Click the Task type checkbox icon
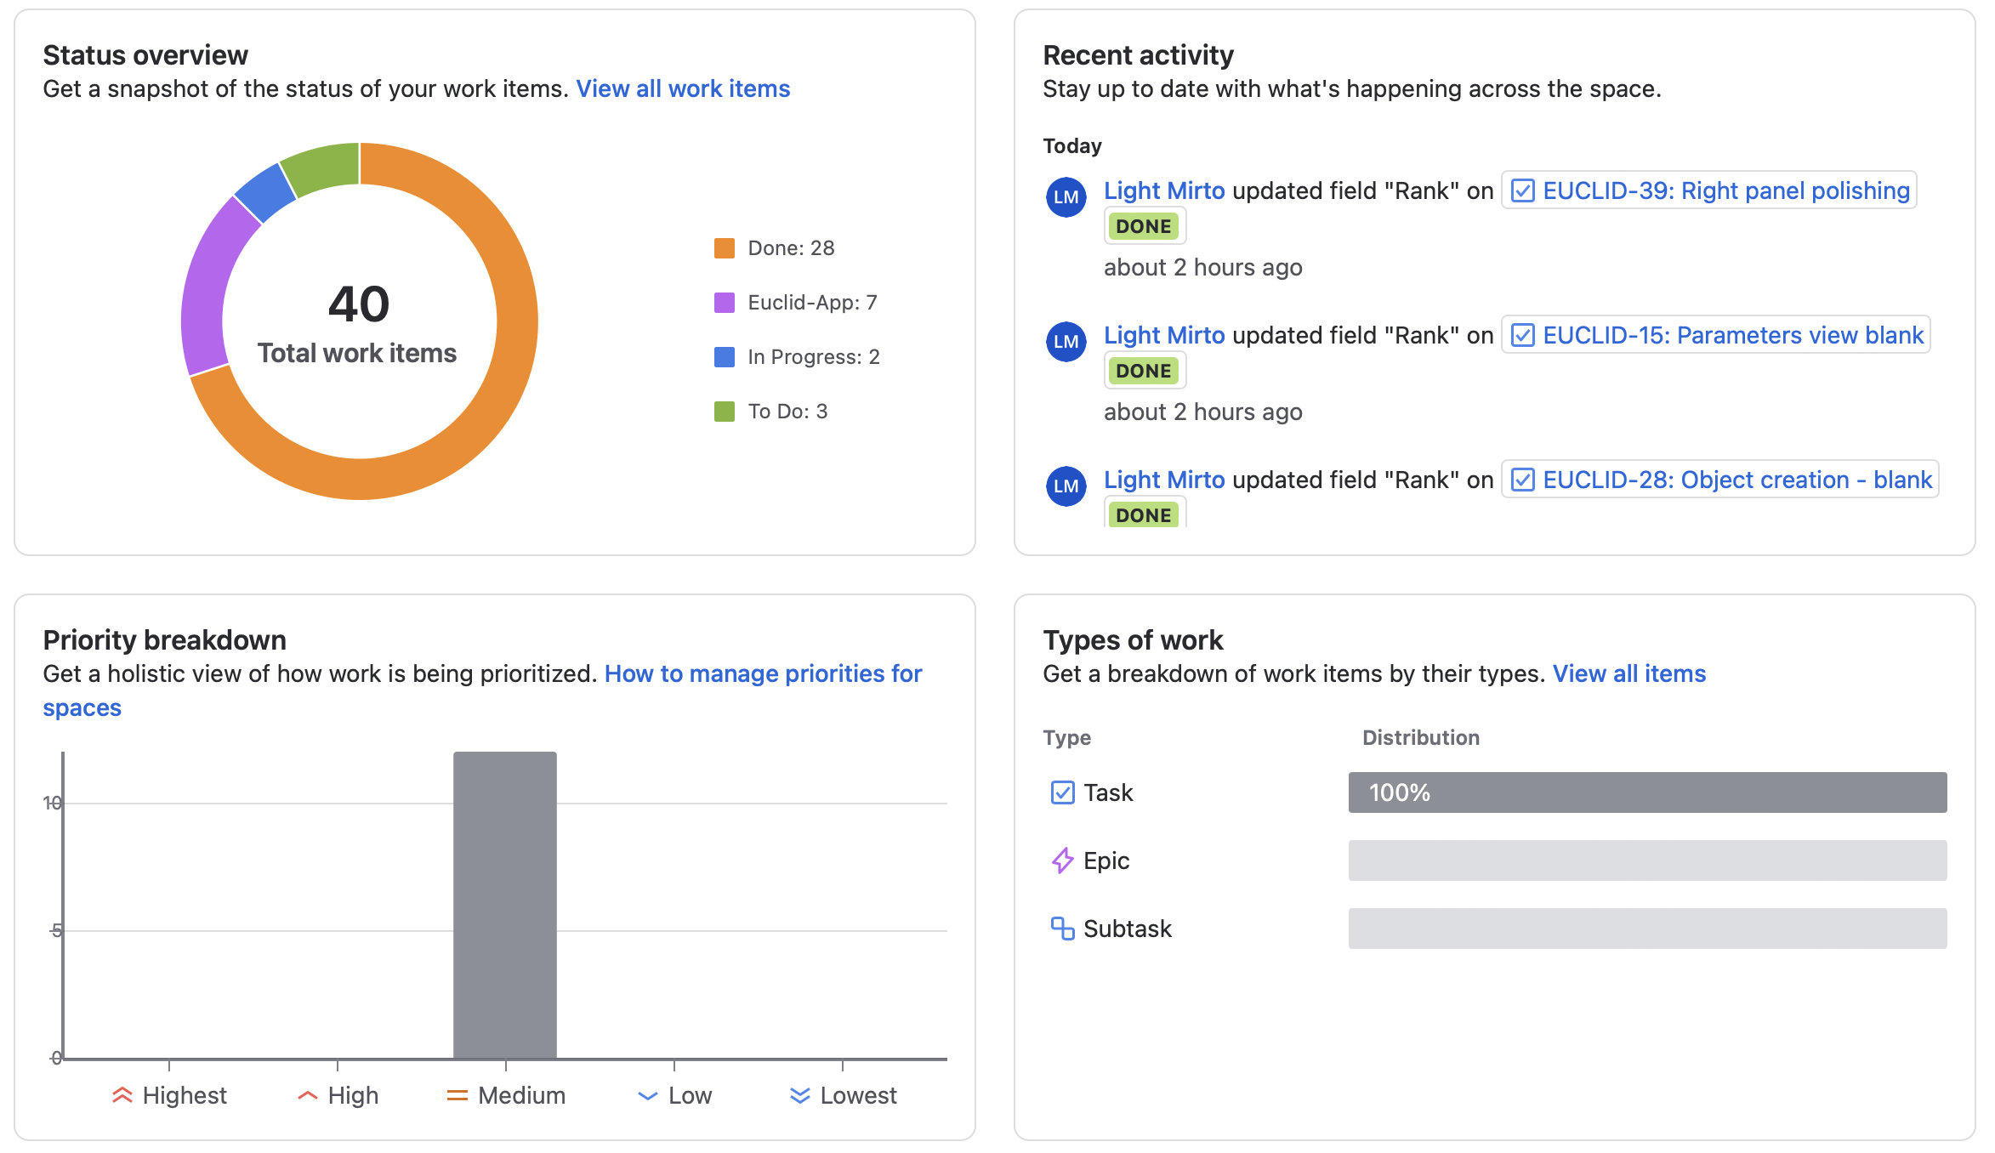This screenshot has height=1153, width=1995. tap(1062, 792)
